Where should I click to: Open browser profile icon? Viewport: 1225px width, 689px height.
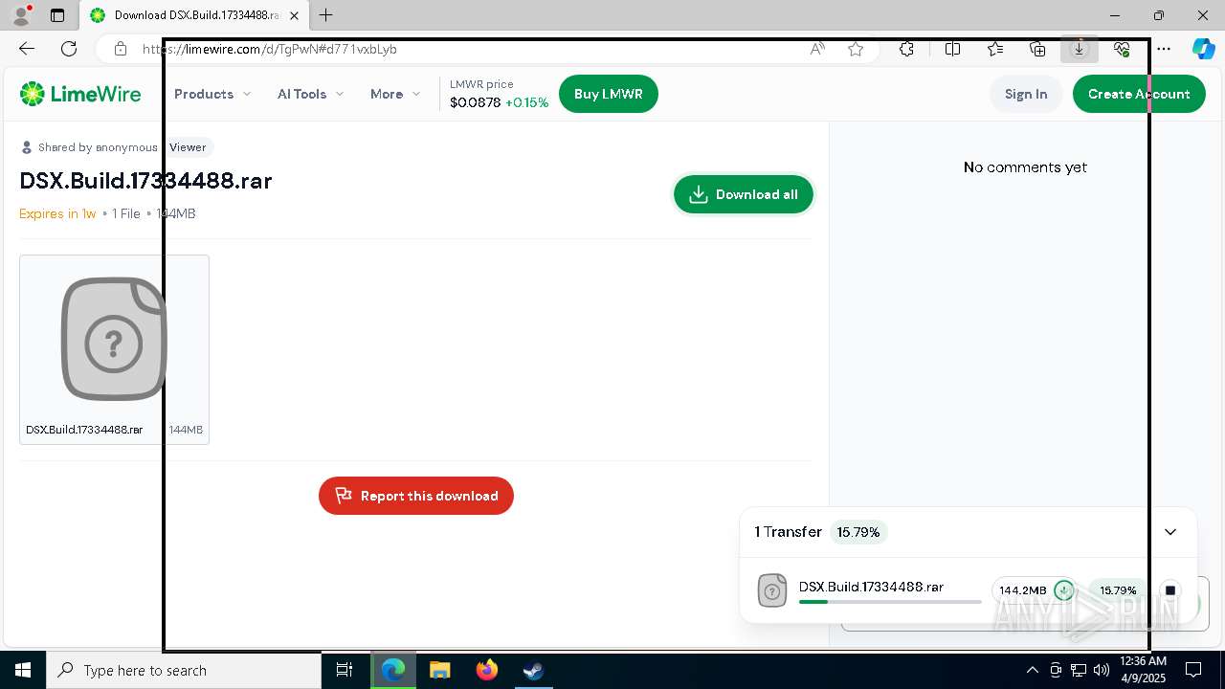[x=21, y=15]
